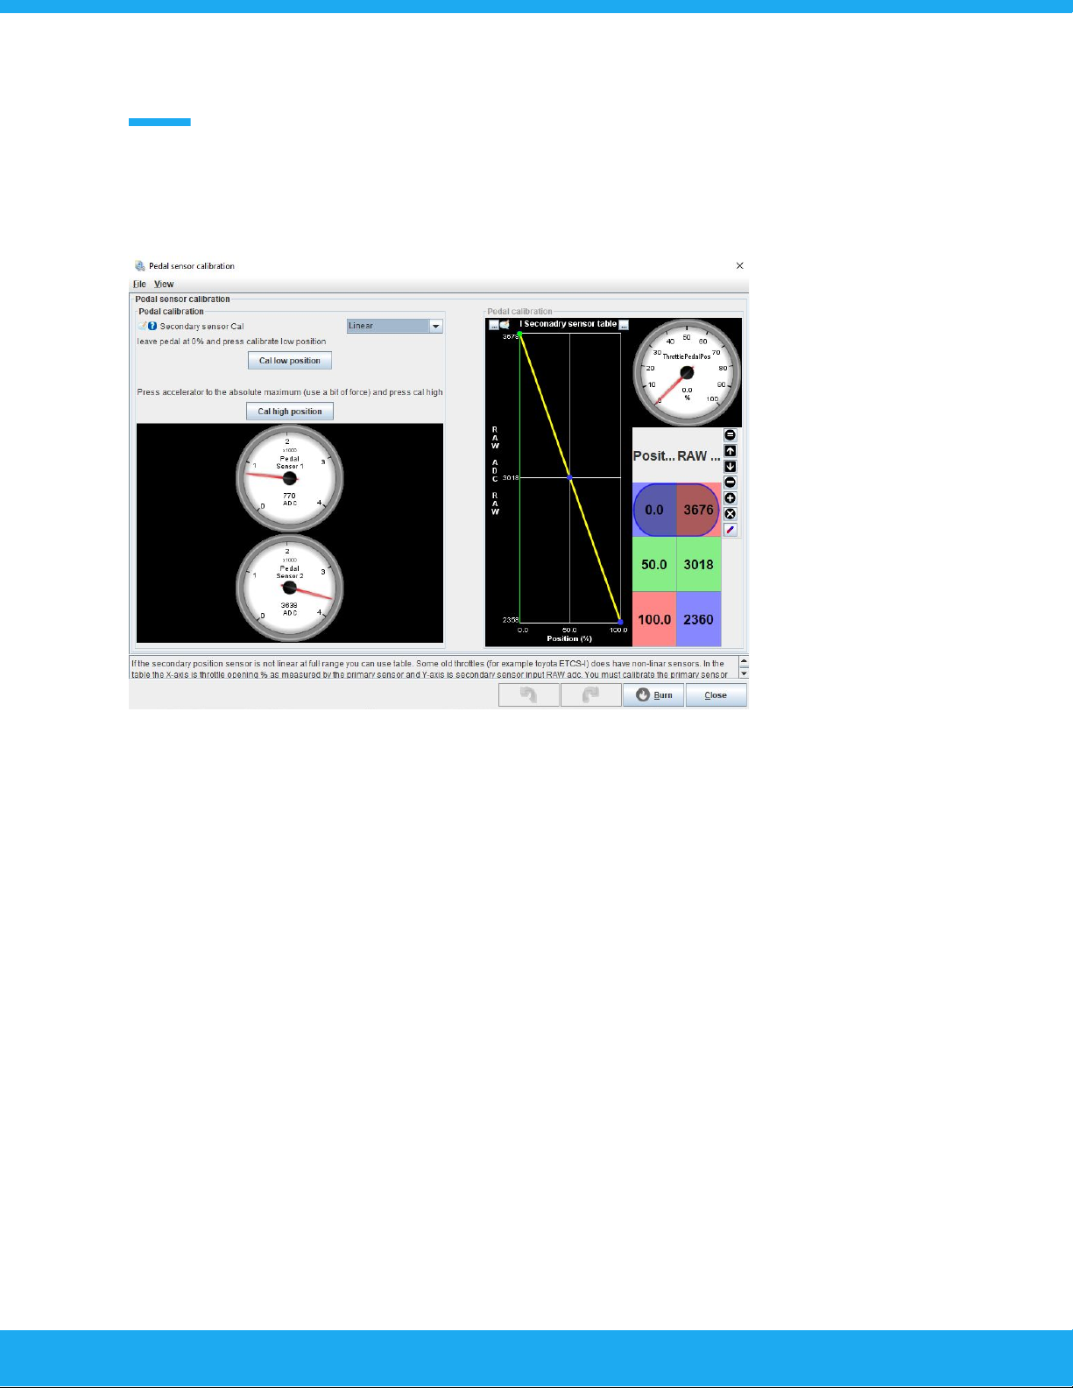Screen dimensions: 1073x1388
Task: Select the blue middle point at 3018 on the curve
Action: (570, 478)
